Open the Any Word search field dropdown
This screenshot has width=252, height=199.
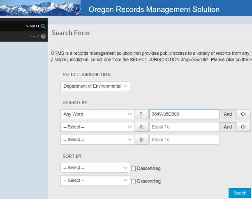[97, 114]
